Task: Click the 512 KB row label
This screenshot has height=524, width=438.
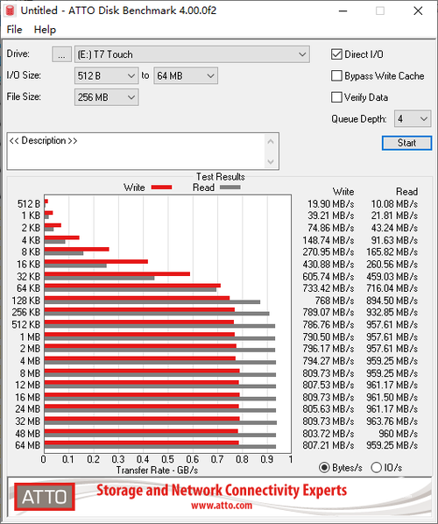Action: tap(25, 324)
